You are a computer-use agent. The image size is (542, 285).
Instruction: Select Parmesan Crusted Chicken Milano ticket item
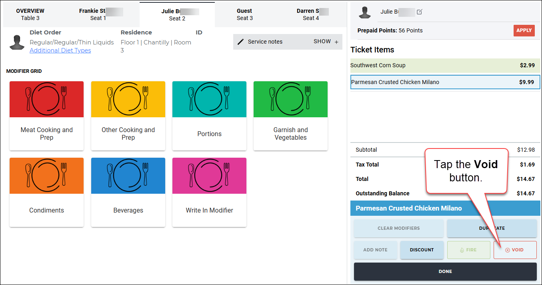pyautogui.click(x=445, y=82)
